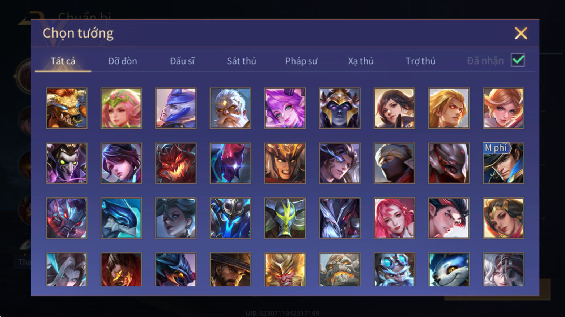Select the blue raccoon hero portrait
Viewport: 565px width, 317px height.
449,269
